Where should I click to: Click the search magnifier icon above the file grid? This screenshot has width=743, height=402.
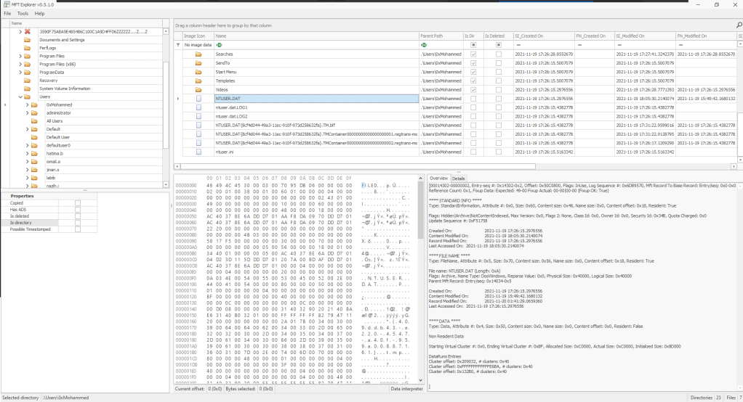tap(738, 25)
